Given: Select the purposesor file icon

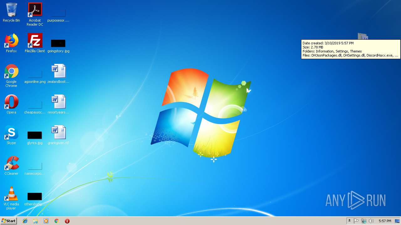Looking at the screenshot, I should 58,12.
